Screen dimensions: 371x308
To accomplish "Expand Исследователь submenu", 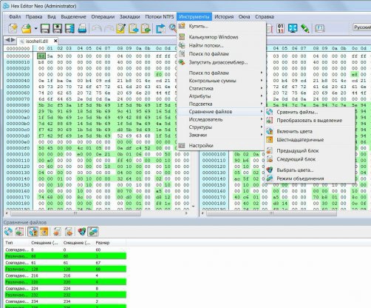I will click(x=221, y=119).
